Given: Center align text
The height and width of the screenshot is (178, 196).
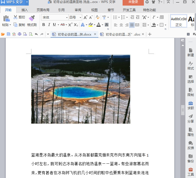Looking at the screenshot, I should click(121, 25).
